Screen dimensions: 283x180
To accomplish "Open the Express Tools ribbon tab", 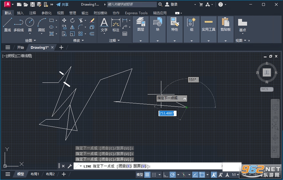I will [136, 13].
